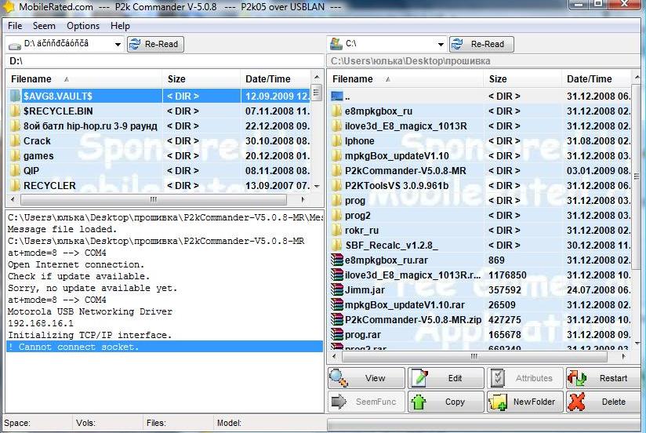Click the right pane Re-Read refresh icon
This screenshot has width=646, height=433.
457,44
